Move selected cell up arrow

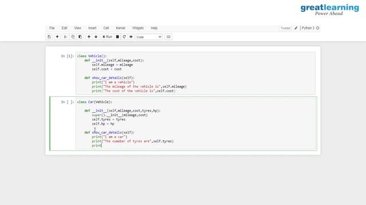click(89, 36)
